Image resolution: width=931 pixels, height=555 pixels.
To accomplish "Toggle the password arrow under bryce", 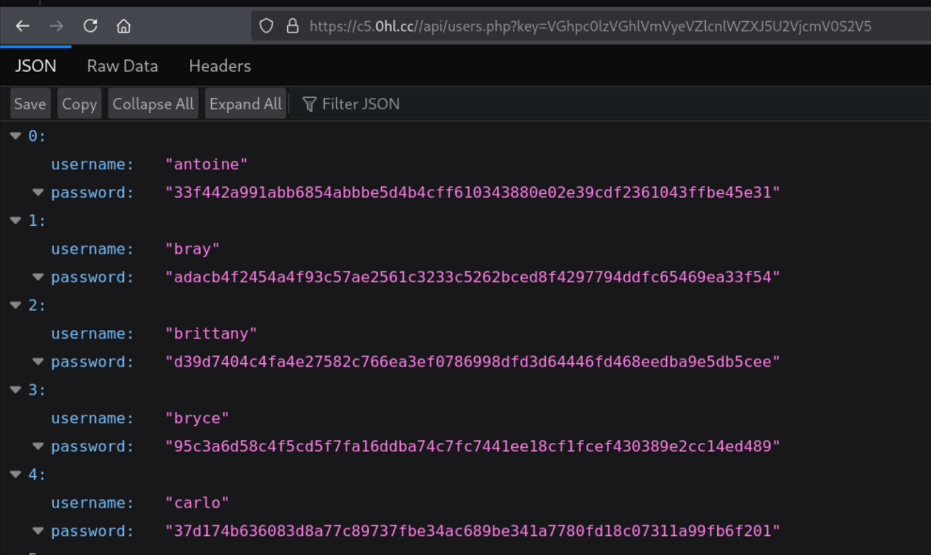I will pyautogui.click(x=38, y=446).
